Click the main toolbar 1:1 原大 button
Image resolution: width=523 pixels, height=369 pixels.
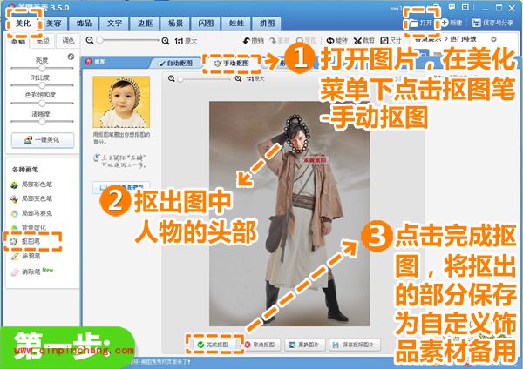pyautogui.click(x=186, y=41)
